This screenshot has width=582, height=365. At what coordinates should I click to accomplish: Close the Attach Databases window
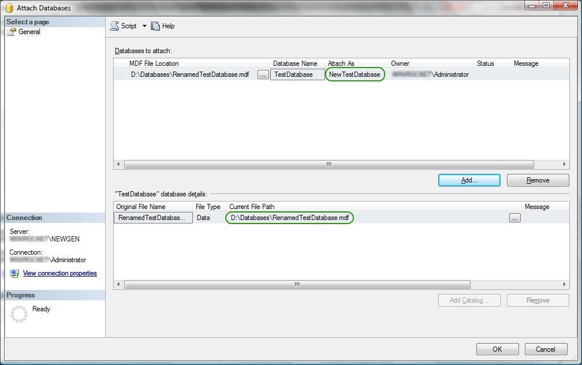[x=566, y=6]
